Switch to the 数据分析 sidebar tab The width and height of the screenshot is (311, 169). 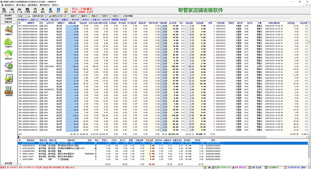[8, 22]
